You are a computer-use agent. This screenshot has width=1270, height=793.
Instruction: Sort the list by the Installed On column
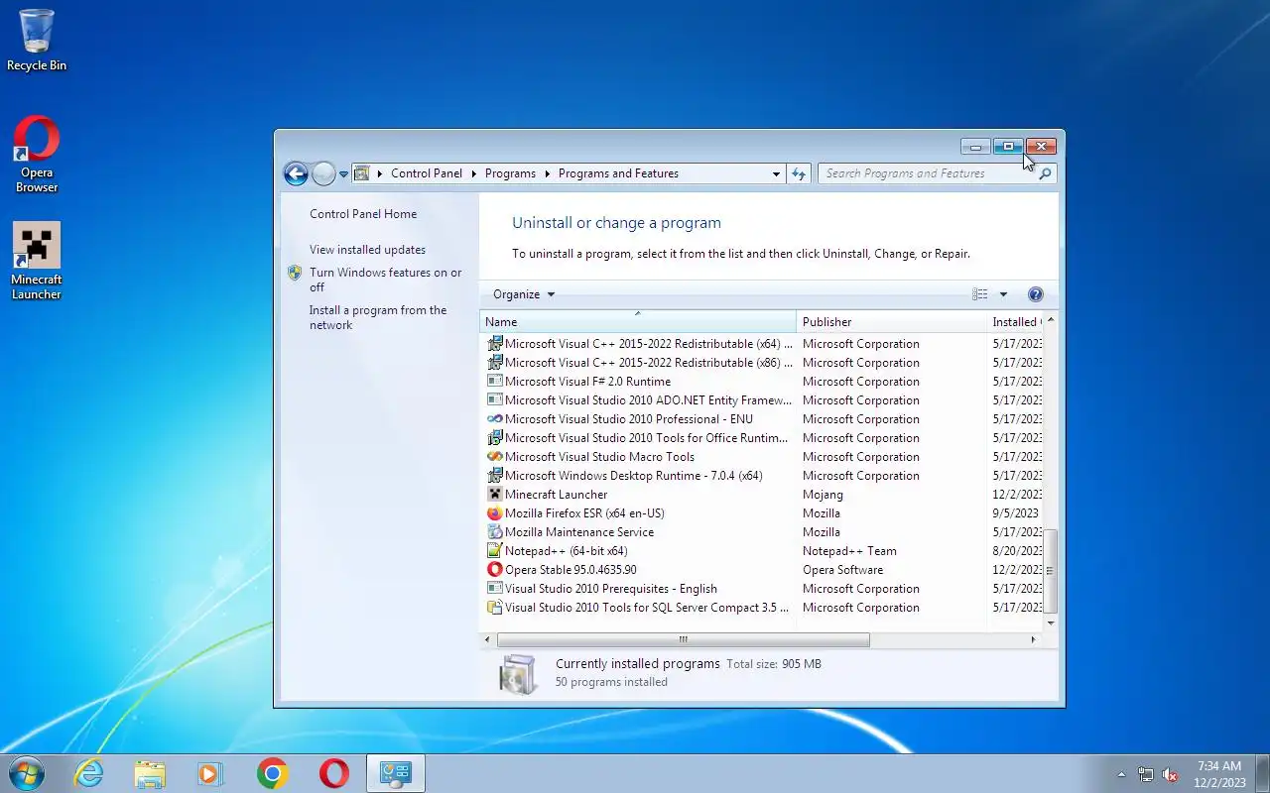point(1014,322)
